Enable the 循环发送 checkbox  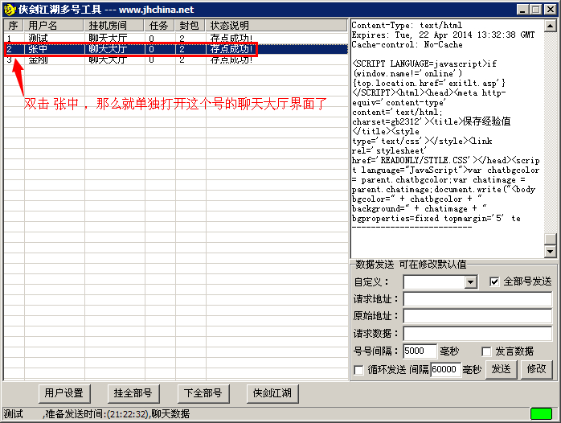[x=358, y=370]
